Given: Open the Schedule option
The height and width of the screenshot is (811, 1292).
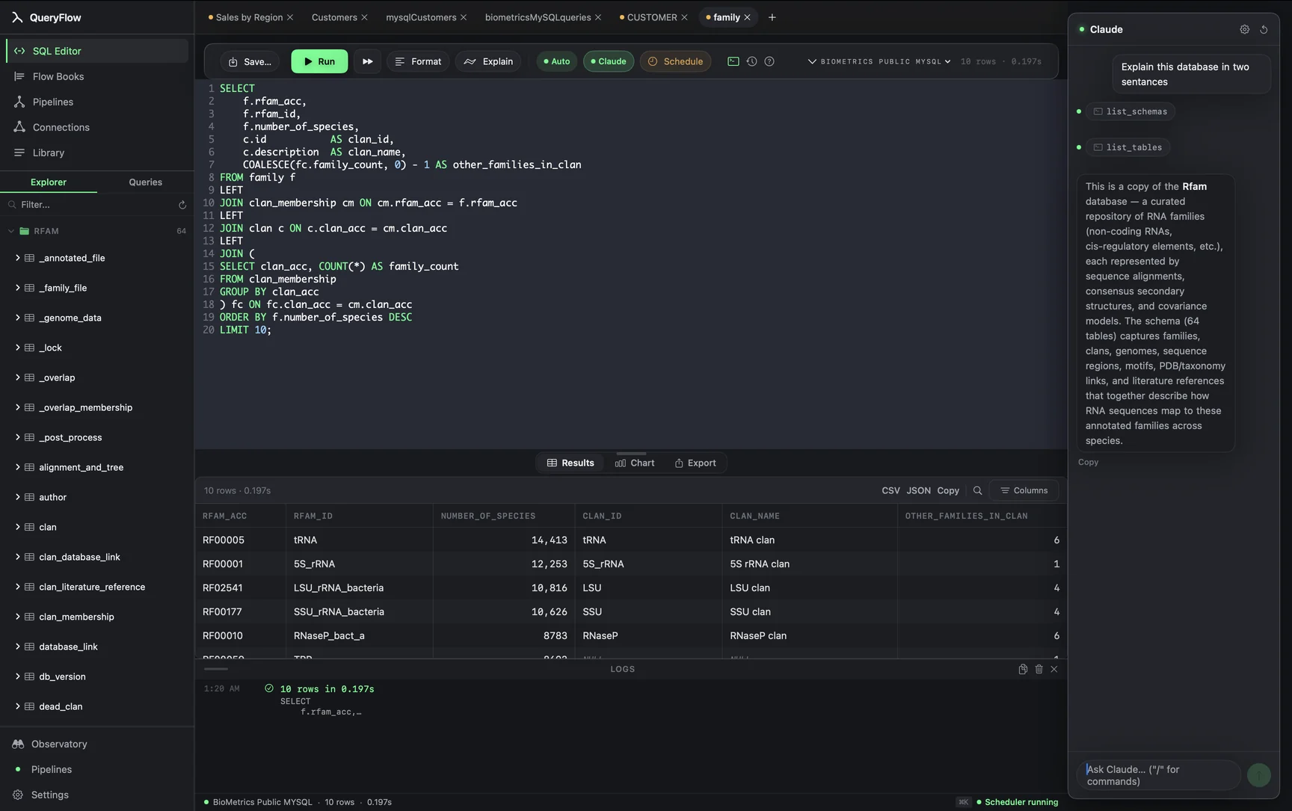Looking at the screenshot, I should pyautogui.click(x=676, y=61).
